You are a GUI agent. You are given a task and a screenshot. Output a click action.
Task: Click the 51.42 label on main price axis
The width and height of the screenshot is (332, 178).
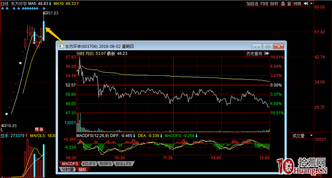[320, 32]
